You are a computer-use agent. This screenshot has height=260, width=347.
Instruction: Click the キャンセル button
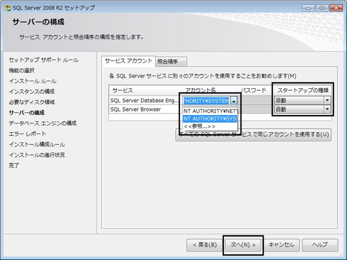(281, 245)
